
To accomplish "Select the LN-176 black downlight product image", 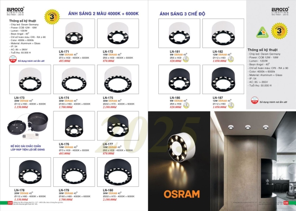I will coord(74,126).
